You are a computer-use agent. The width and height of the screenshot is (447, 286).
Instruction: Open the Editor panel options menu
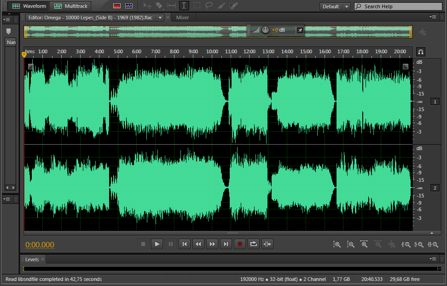(x=433, y=17)
